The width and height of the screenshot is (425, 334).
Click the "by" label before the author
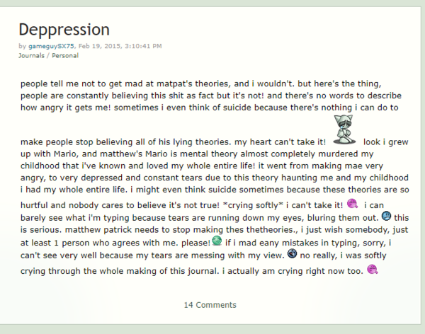tap(22, 46)
